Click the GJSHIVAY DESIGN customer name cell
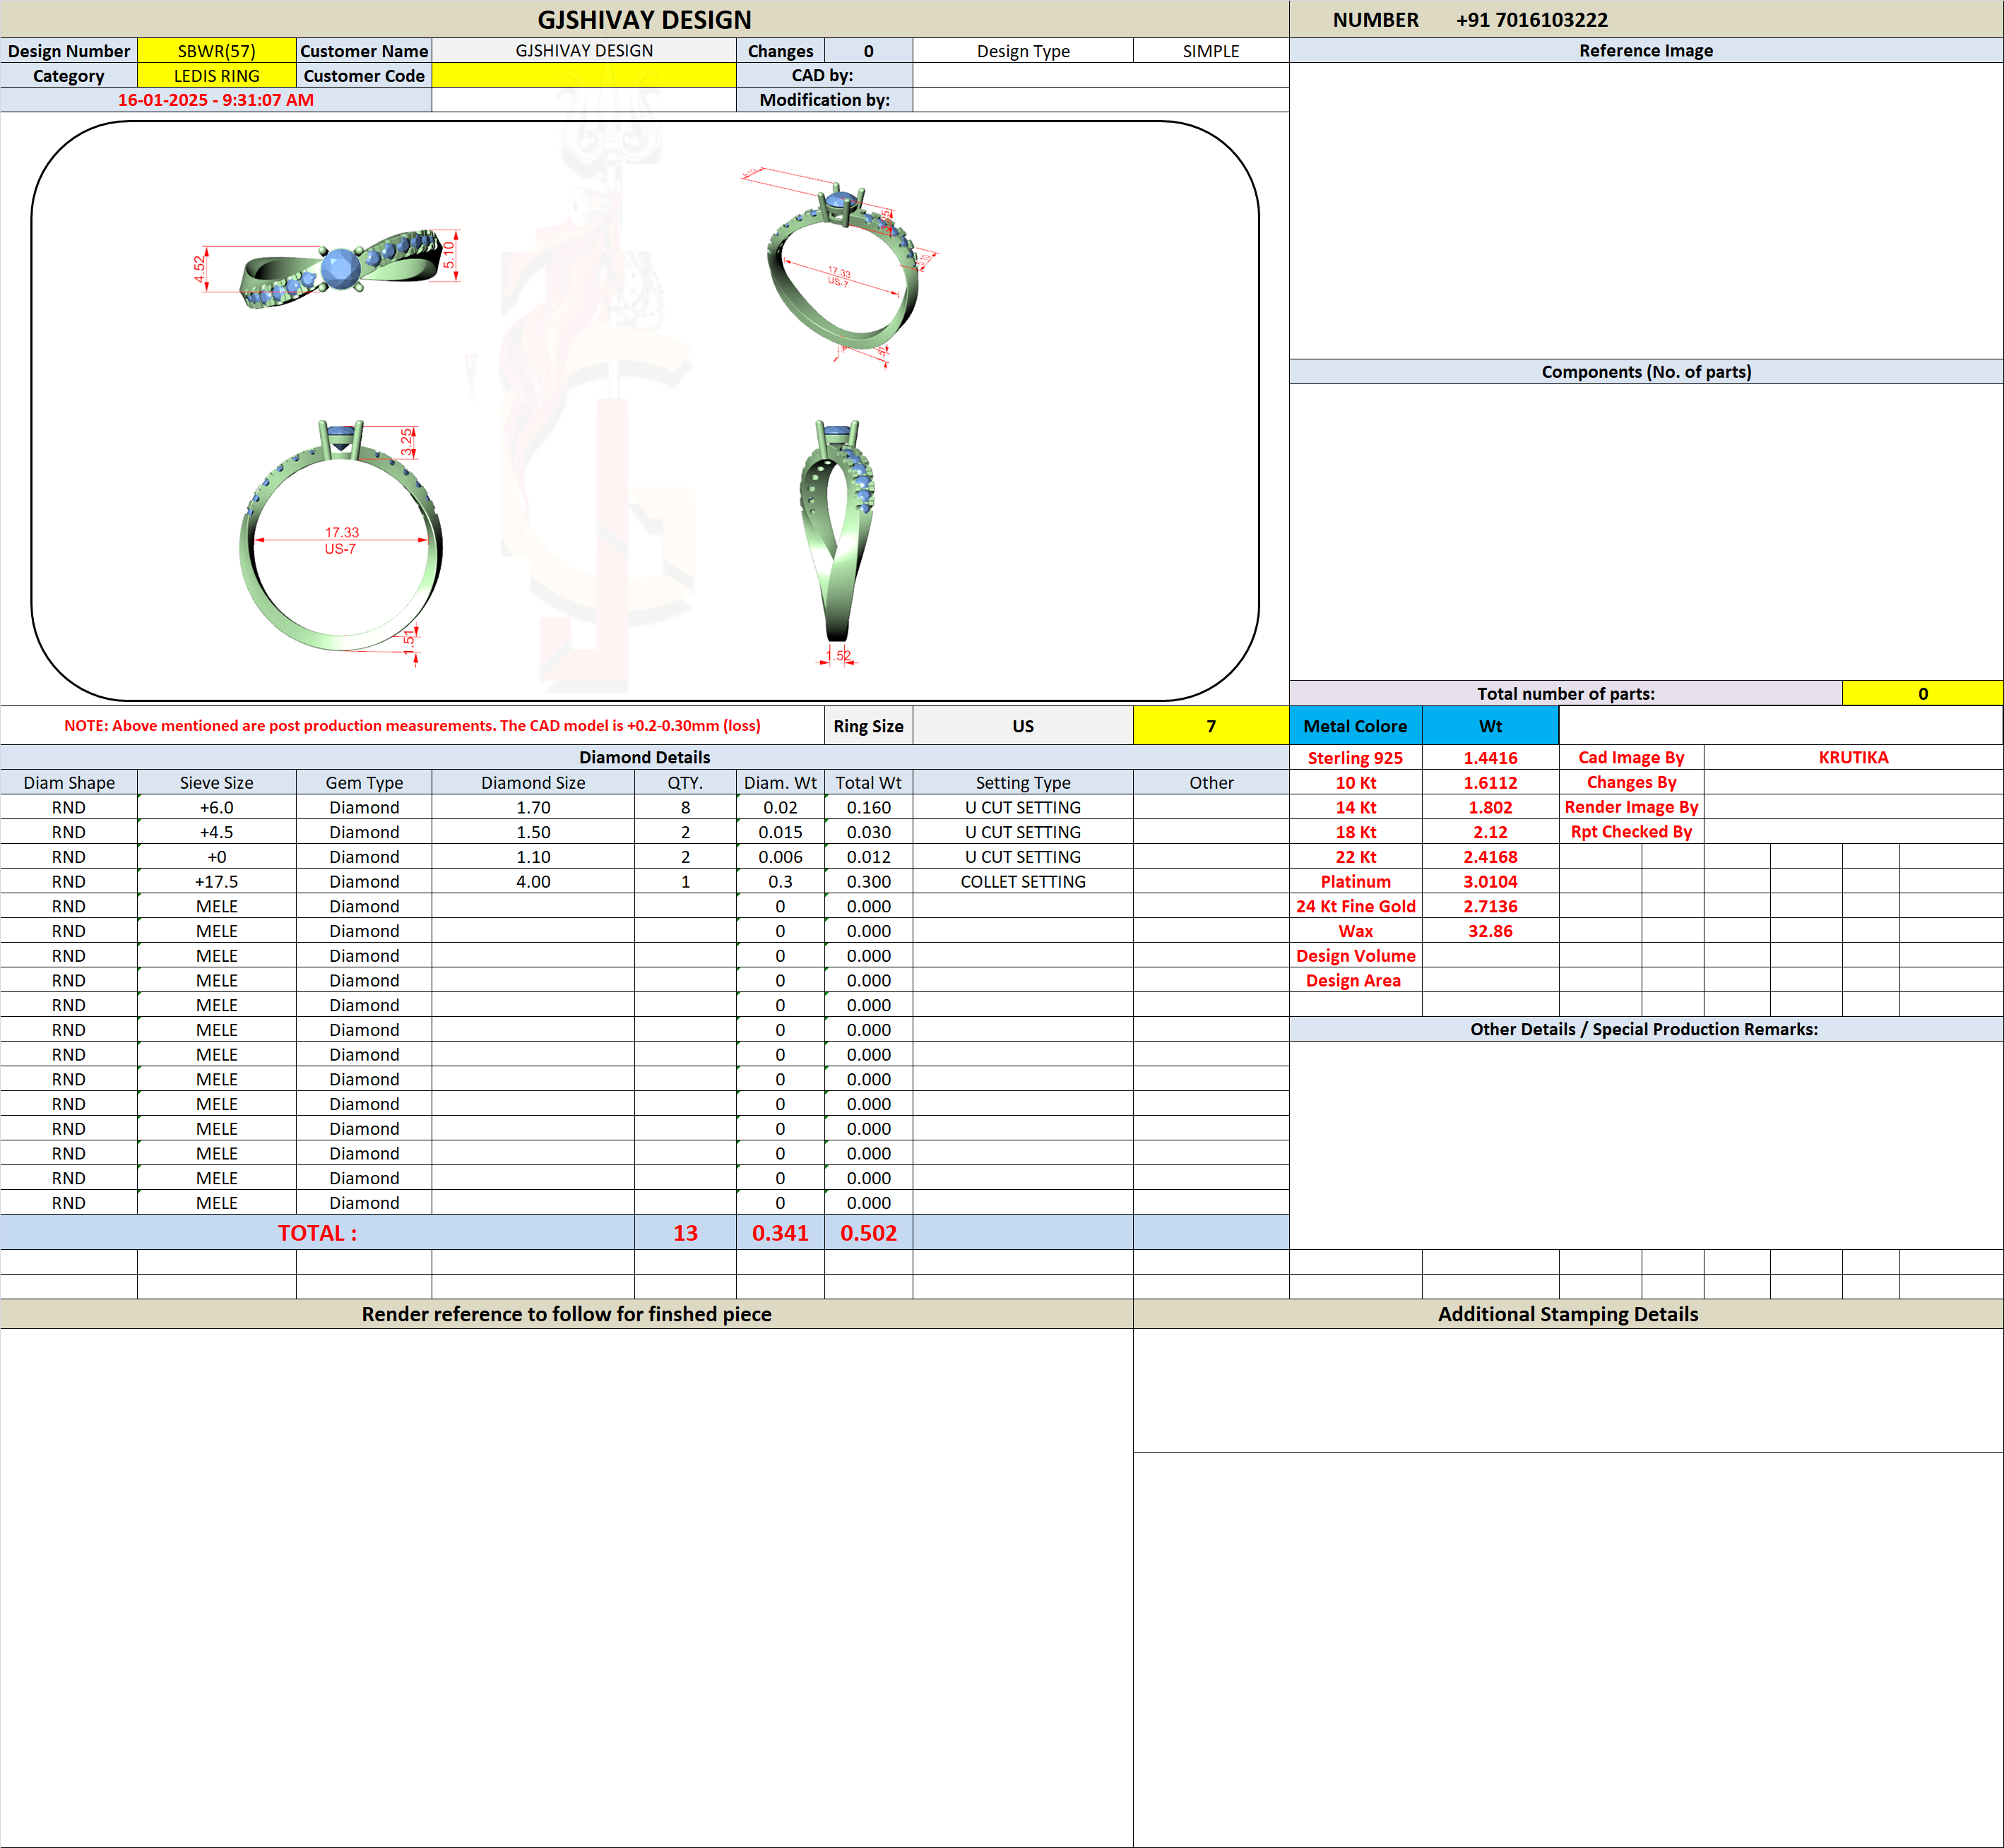This screenshot has width=2004, height=1848. coord(583,51)
